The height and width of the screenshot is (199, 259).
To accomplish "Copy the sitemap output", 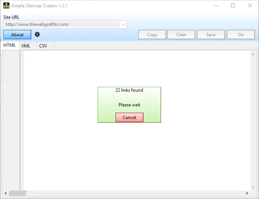I will 152,34.
